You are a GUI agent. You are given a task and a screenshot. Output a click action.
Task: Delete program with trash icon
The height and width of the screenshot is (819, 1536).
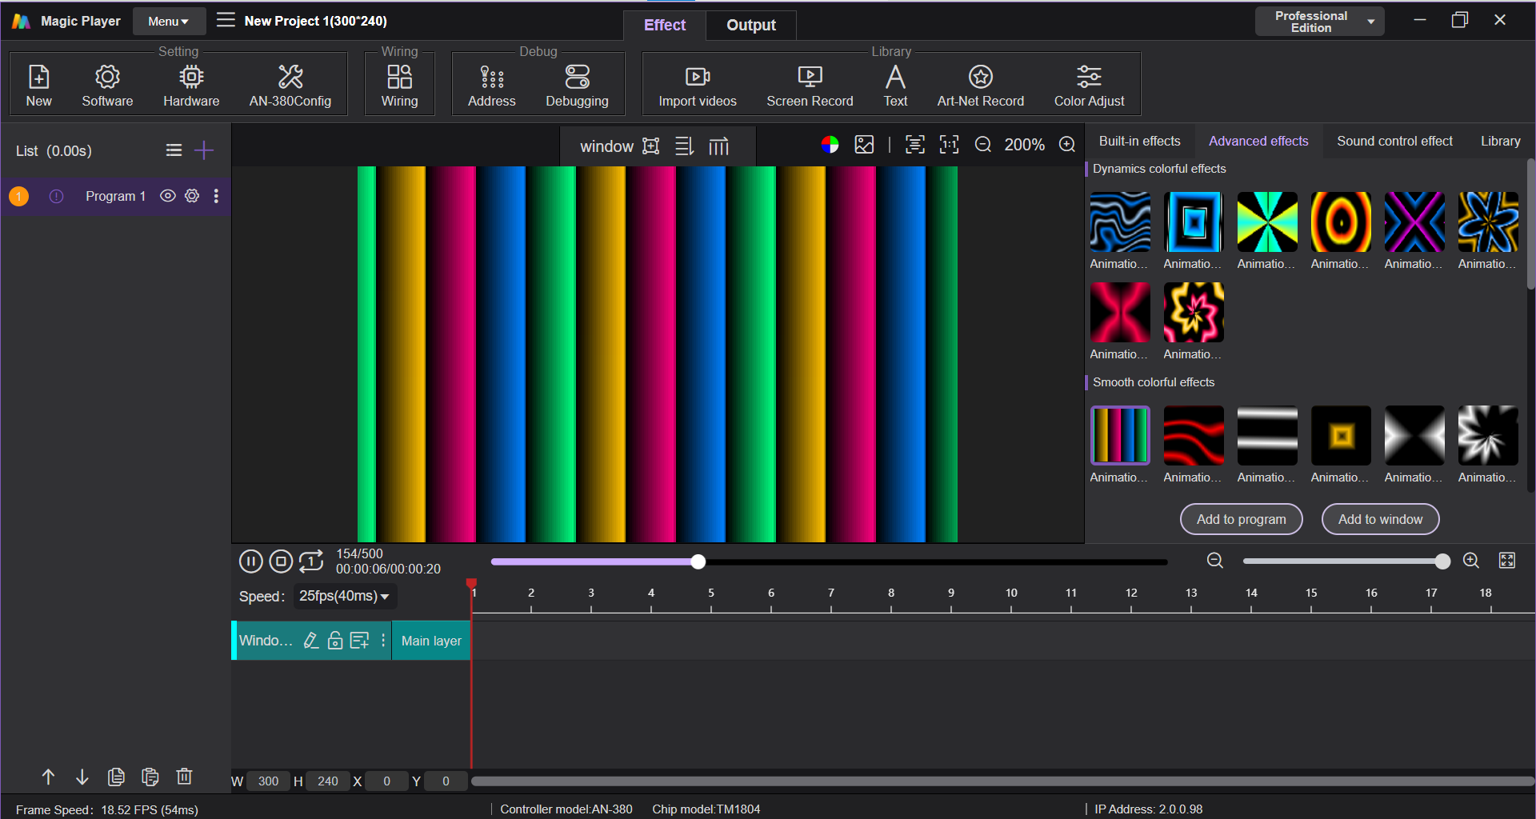pyautogui.click(x=184, y=777)
